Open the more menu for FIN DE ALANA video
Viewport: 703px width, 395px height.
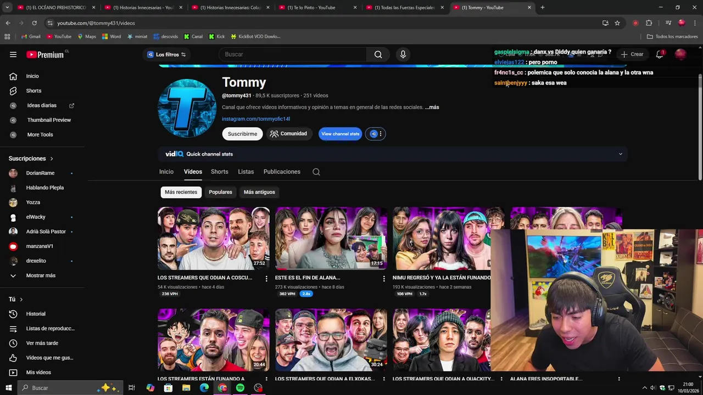coord(384,279)
